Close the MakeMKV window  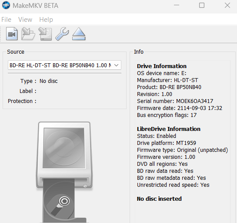(x=227, y=6)
